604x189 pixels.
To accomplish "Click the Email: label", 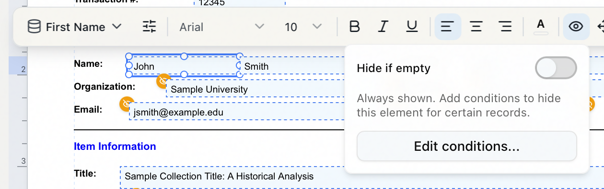I will [x=88, y=110].
